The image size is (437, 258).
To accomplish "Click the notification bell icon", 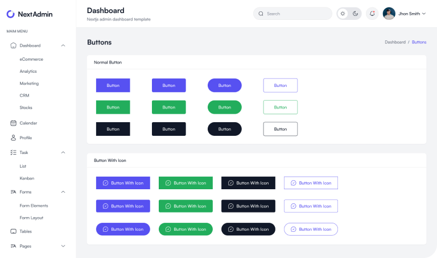I will pos(372,14).
